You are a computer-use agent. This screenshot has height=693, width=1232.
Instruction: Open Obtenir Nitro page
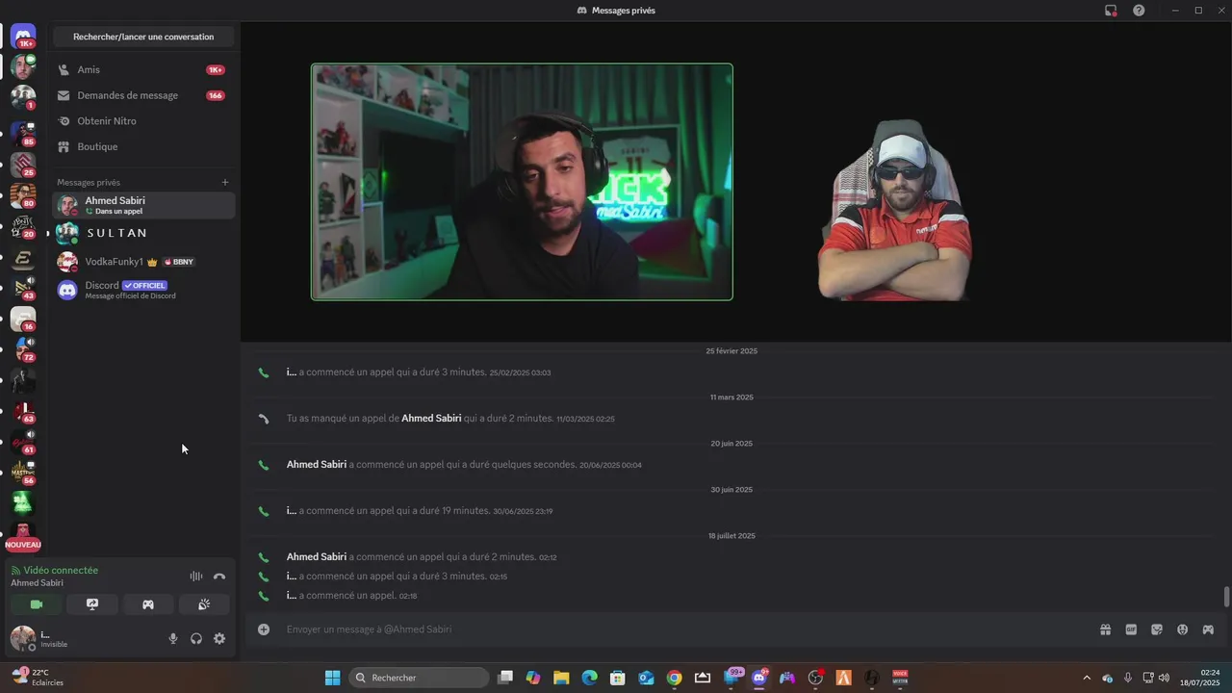coord(143,121)
